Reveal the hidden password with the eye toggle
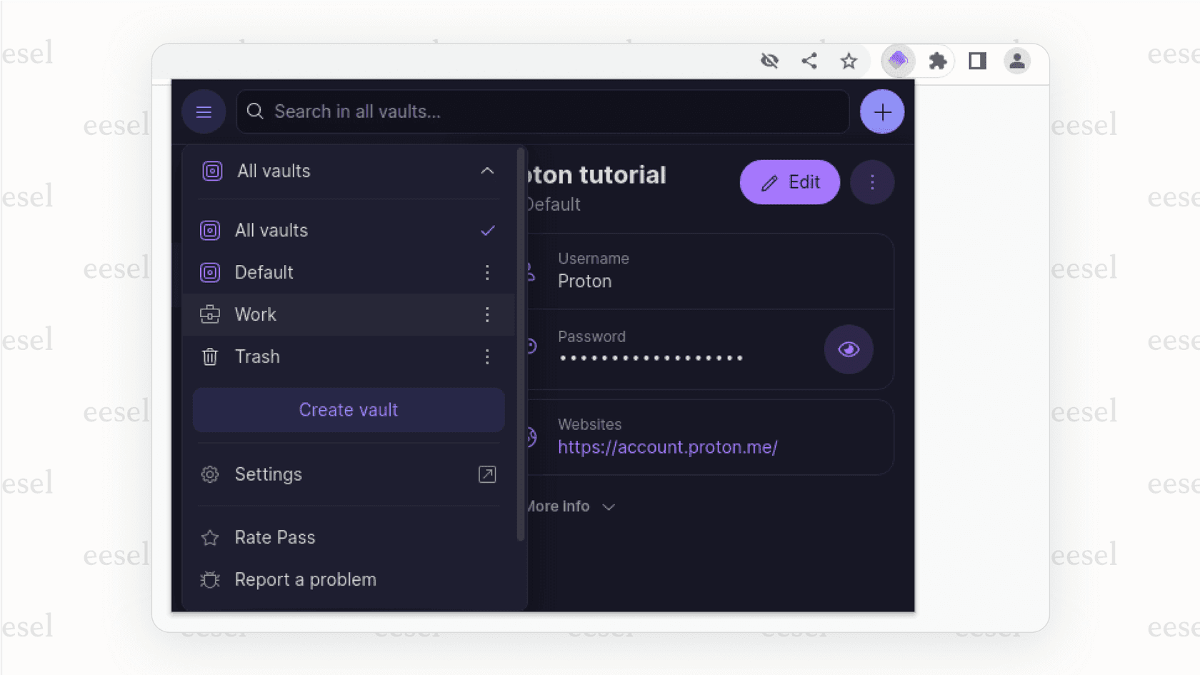 848,350
